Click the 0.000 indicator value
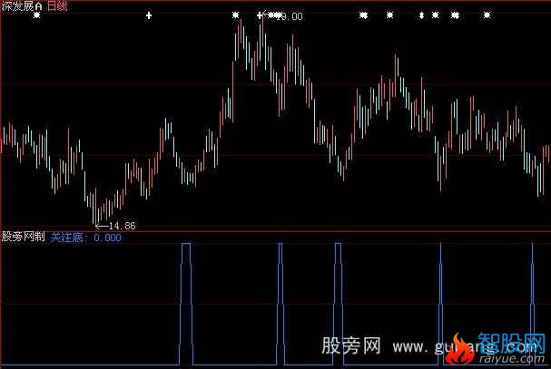The height and width of the screenshot is (369, 551). [x=108, y=238]
